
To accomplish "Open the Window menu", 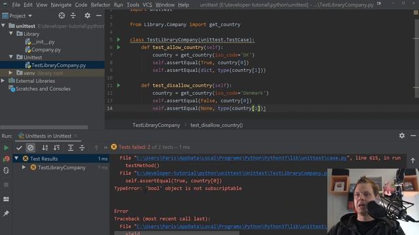I will coord(165,5).
